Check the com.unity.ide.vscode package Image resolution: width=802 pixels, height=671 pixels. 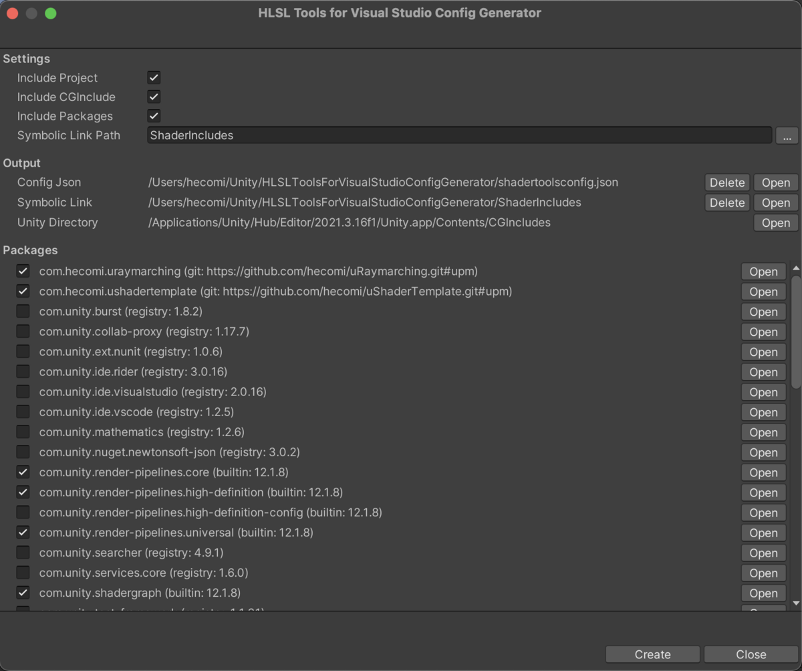pyautogui.click(x=23, y=411)
